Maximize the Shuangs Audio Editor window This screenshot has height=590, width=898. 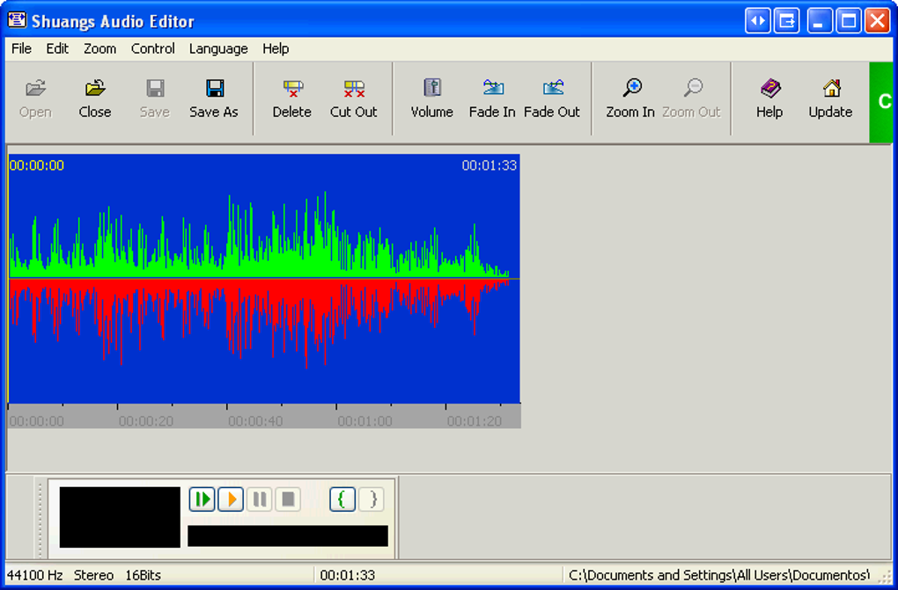click(849, 21)
